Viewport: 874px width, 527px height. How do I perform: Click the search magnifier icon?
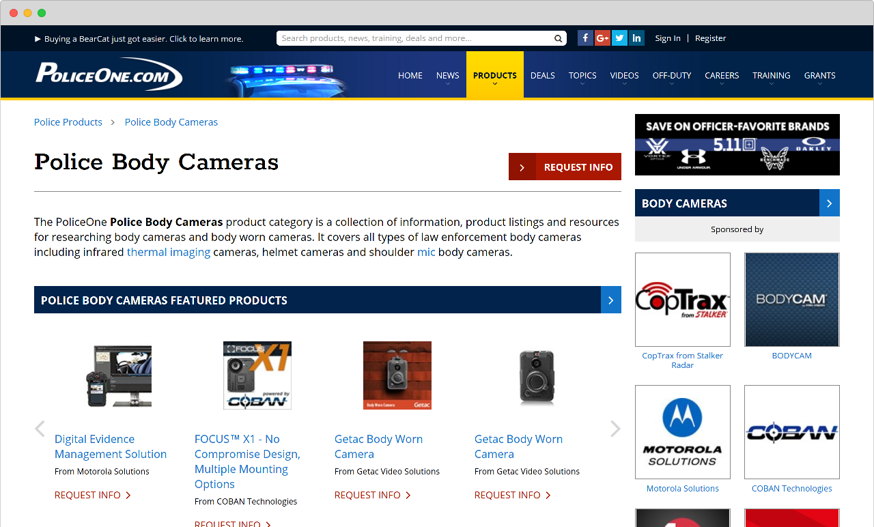point(558,38)
